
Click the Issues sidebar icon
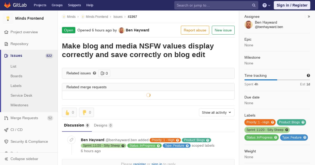6,56
